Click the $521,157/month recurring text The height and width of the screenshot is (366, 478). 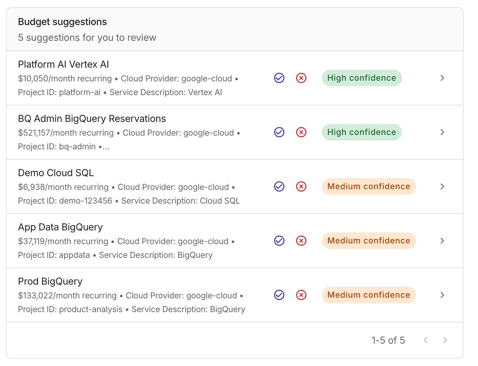[66, 133]
